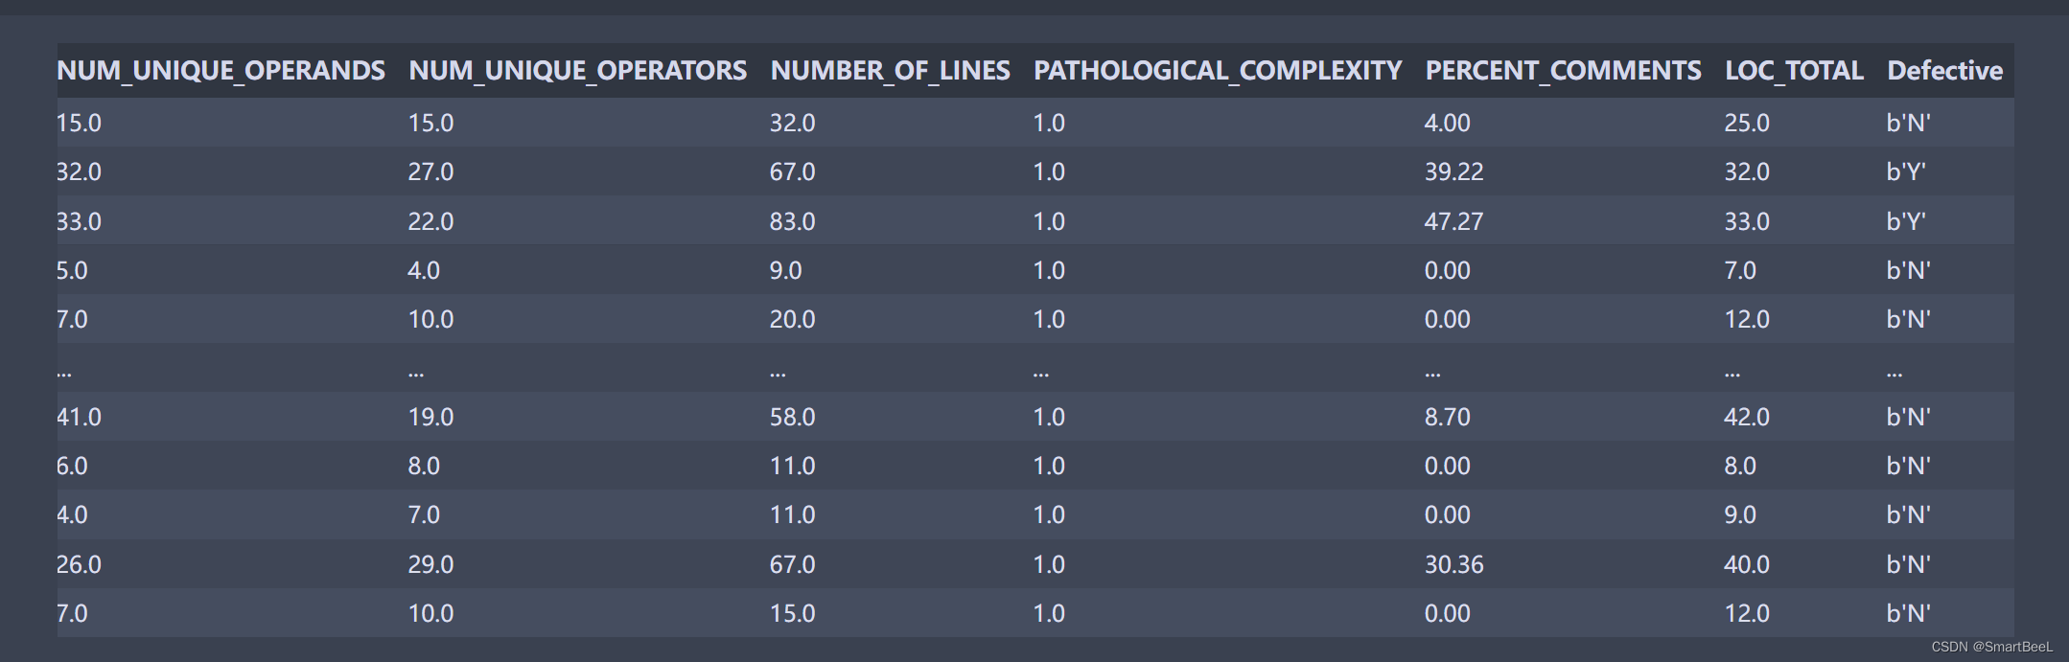Click b'Y' in the 39.22 percent row
The width and height of the screenshot is (2069, 662).
1906,172
